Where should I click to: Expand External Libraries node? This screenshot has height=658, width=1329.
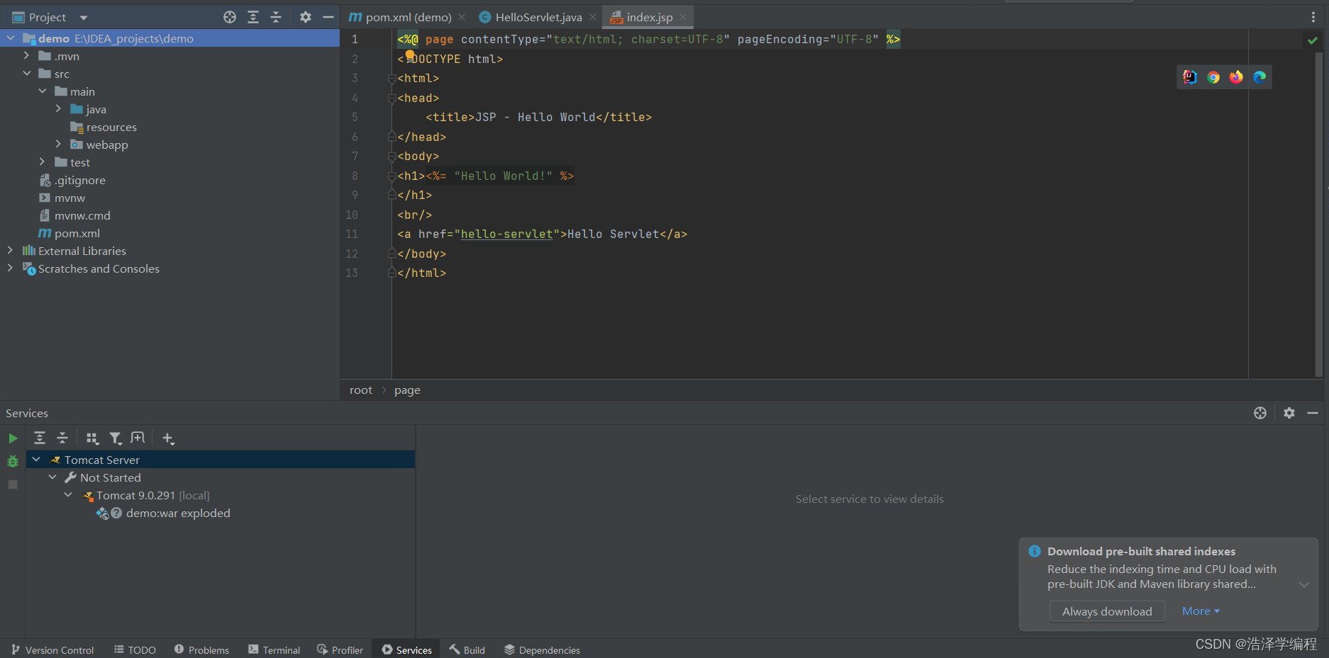coord(10,251)
